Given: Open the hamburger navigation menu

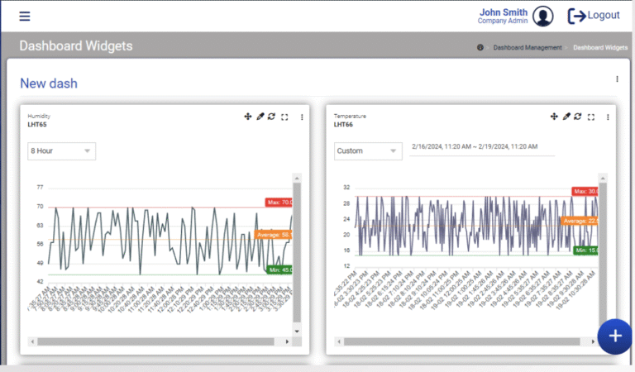Looking at the screenshot, I should point(25,17).
